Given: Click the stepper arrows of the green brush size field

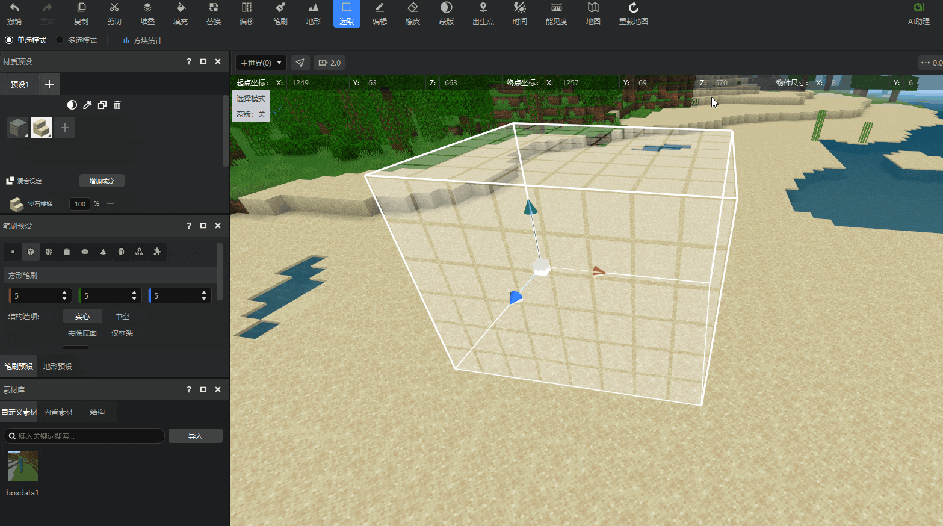Looking at the screenshot, I should coord(134,295).
